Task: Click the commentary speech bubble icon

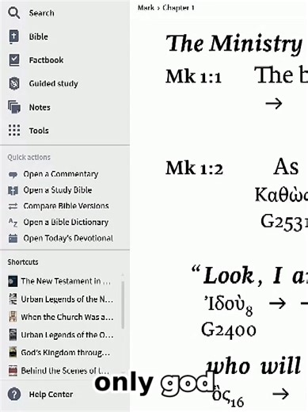Action: pos(13,174)
